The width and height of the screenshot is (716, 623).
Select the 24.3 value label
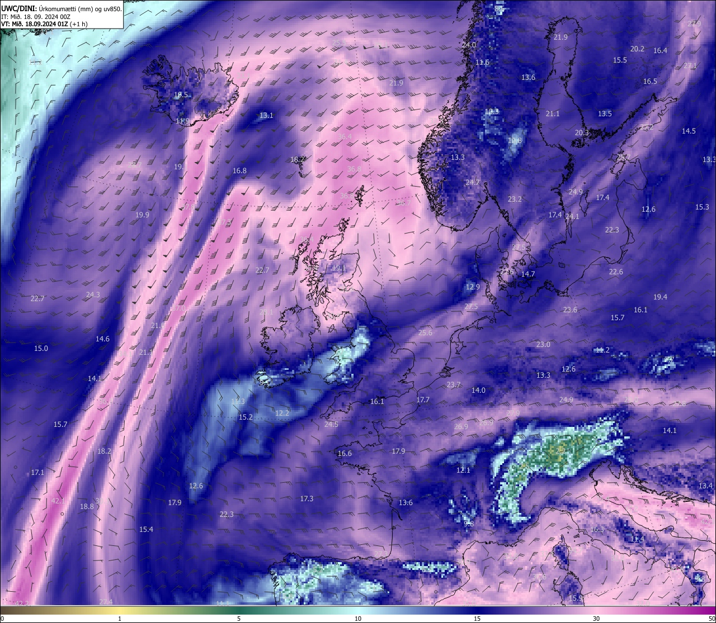point(93,295)
